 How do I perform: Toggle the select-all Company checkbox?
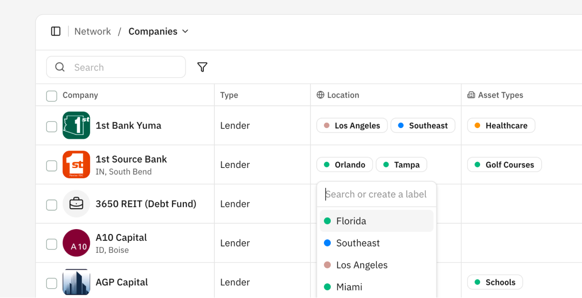click(51, 96)
